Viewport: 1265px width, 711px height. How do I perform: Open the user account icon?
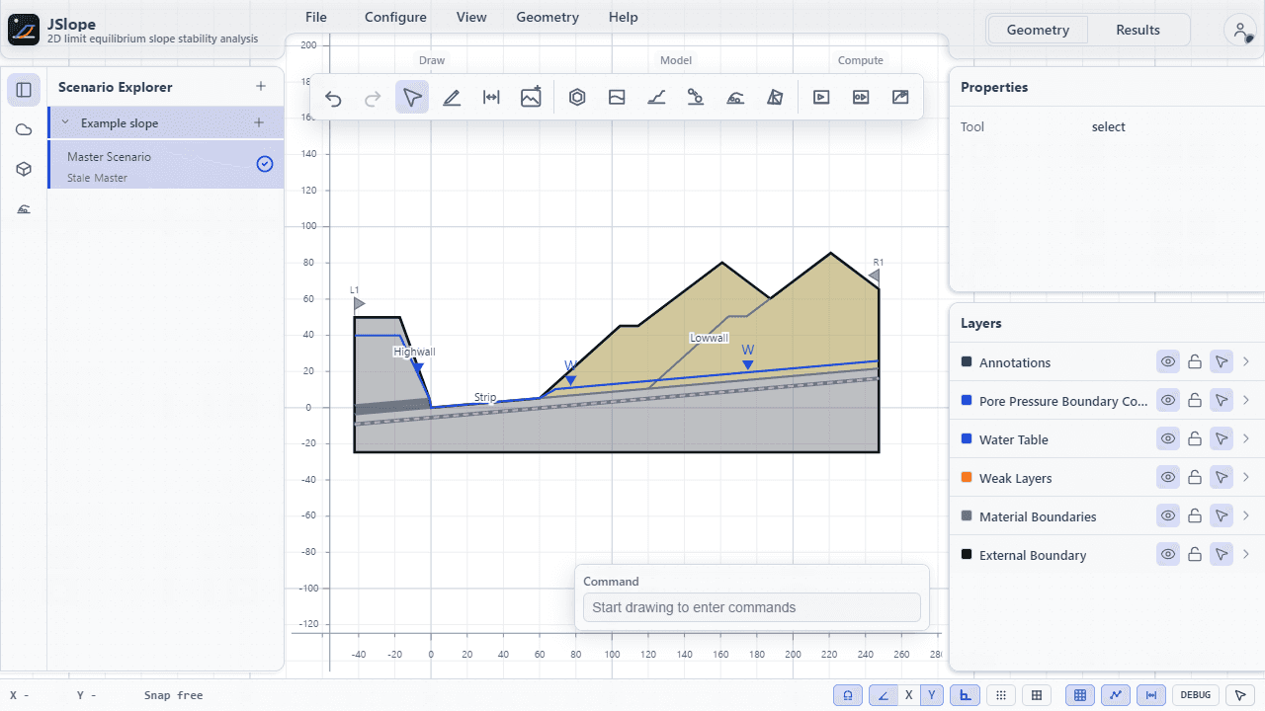[x=1239, y=30]
